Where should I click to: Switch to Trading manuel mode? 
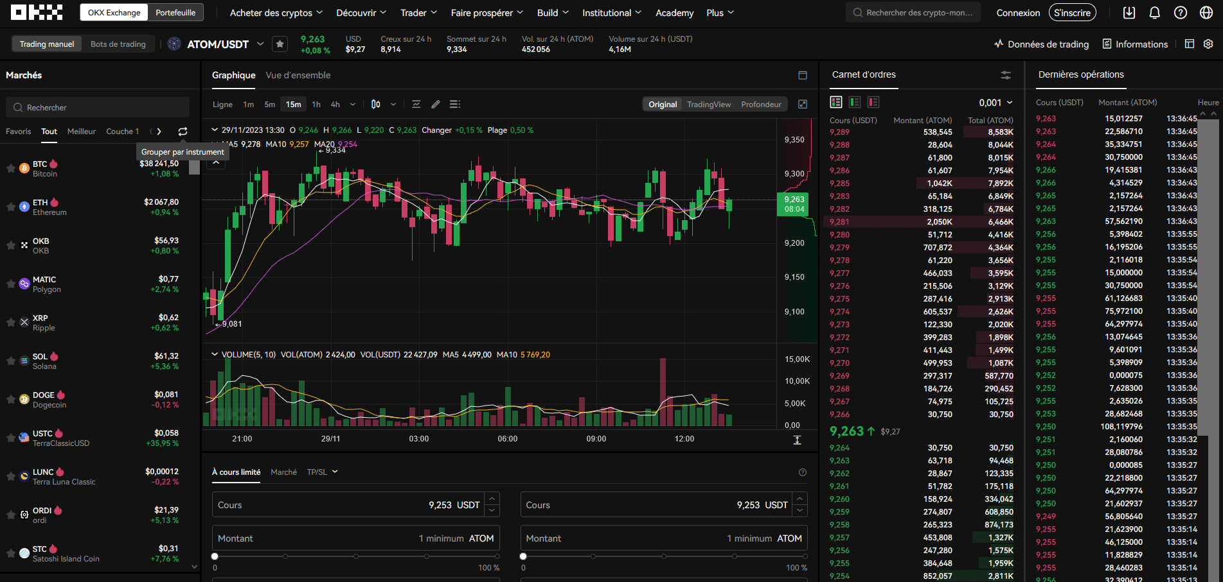[x=47, y=44]
